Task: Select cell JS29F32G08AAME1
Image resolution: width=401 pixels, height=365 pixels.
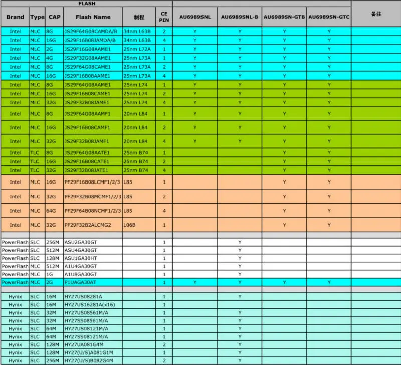Action: tap(93, 58)
